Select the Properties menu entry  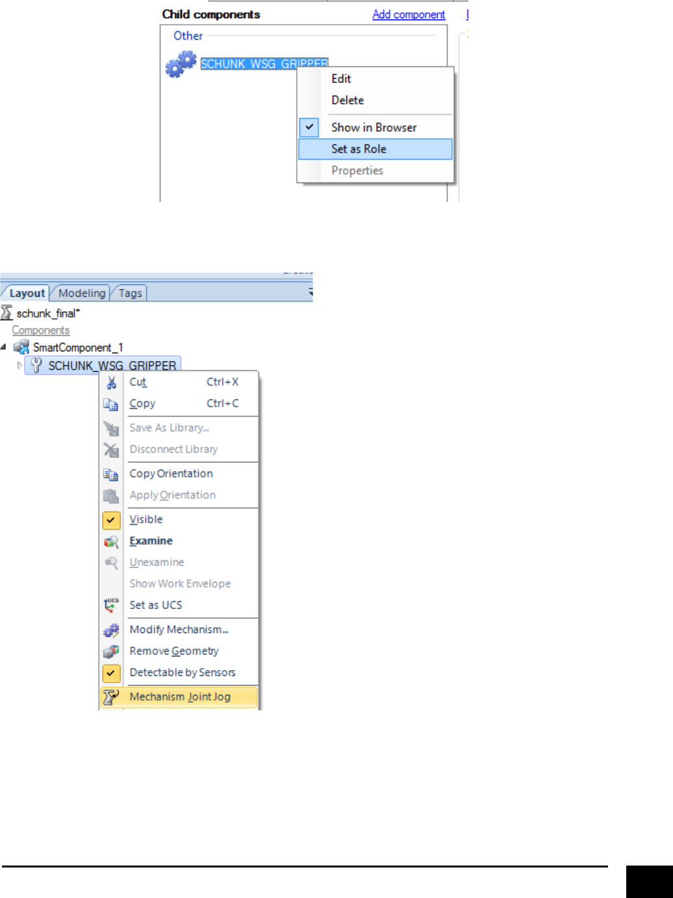[375, 170]
